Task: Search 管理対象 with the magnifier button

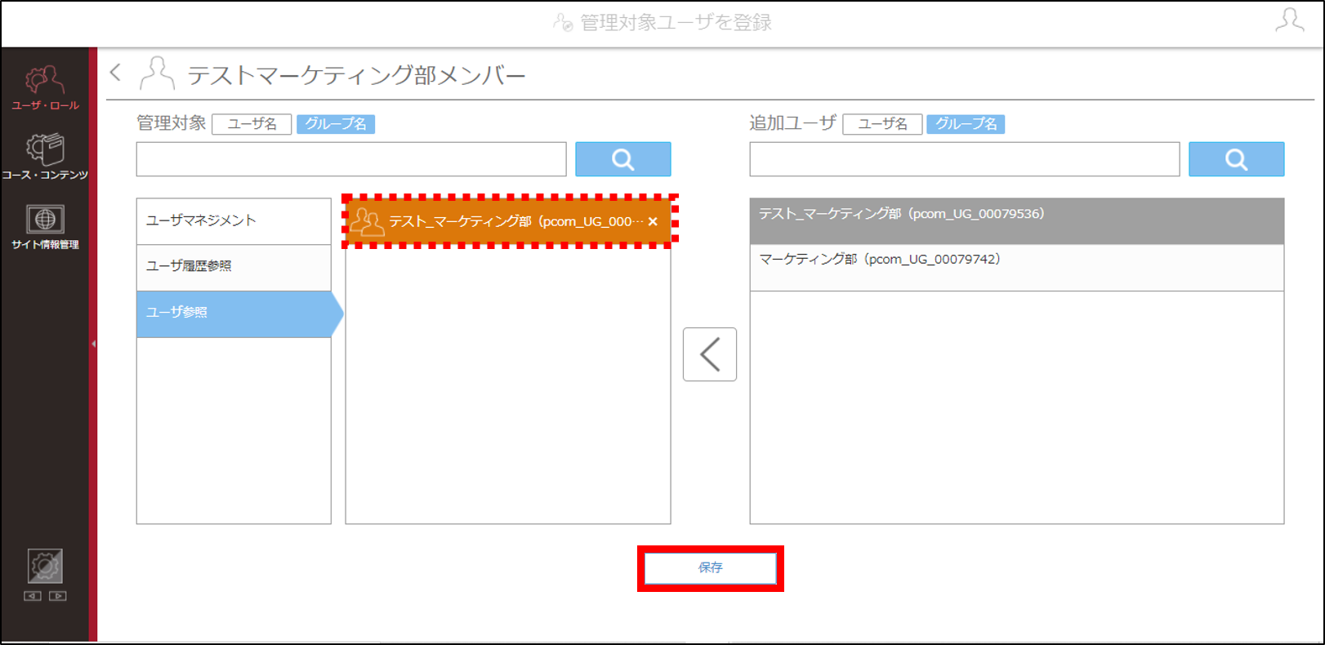Action: [623, 159]
